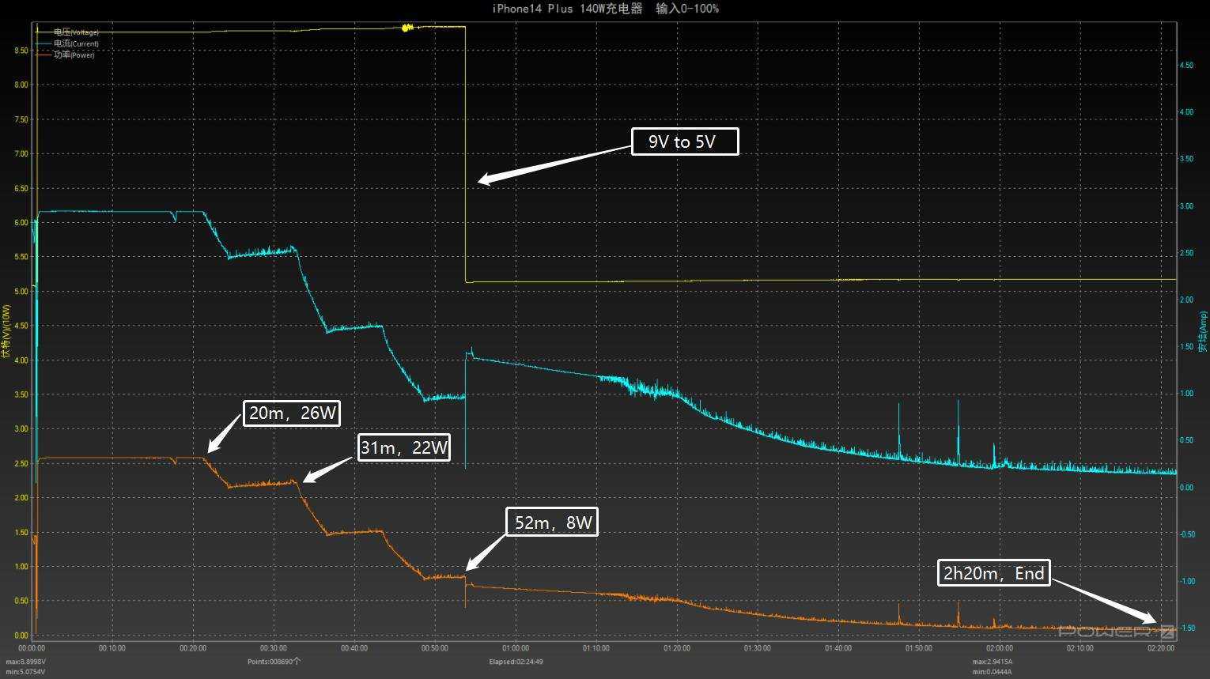The image size is (1210, 679).
Task: Click the 8.50 voltage axis tick label
Action: pos(21,51)
